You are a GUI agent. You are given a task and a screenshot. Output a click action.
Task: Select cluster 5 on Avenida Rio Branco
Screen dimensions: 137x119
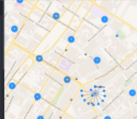coord(12,86)
